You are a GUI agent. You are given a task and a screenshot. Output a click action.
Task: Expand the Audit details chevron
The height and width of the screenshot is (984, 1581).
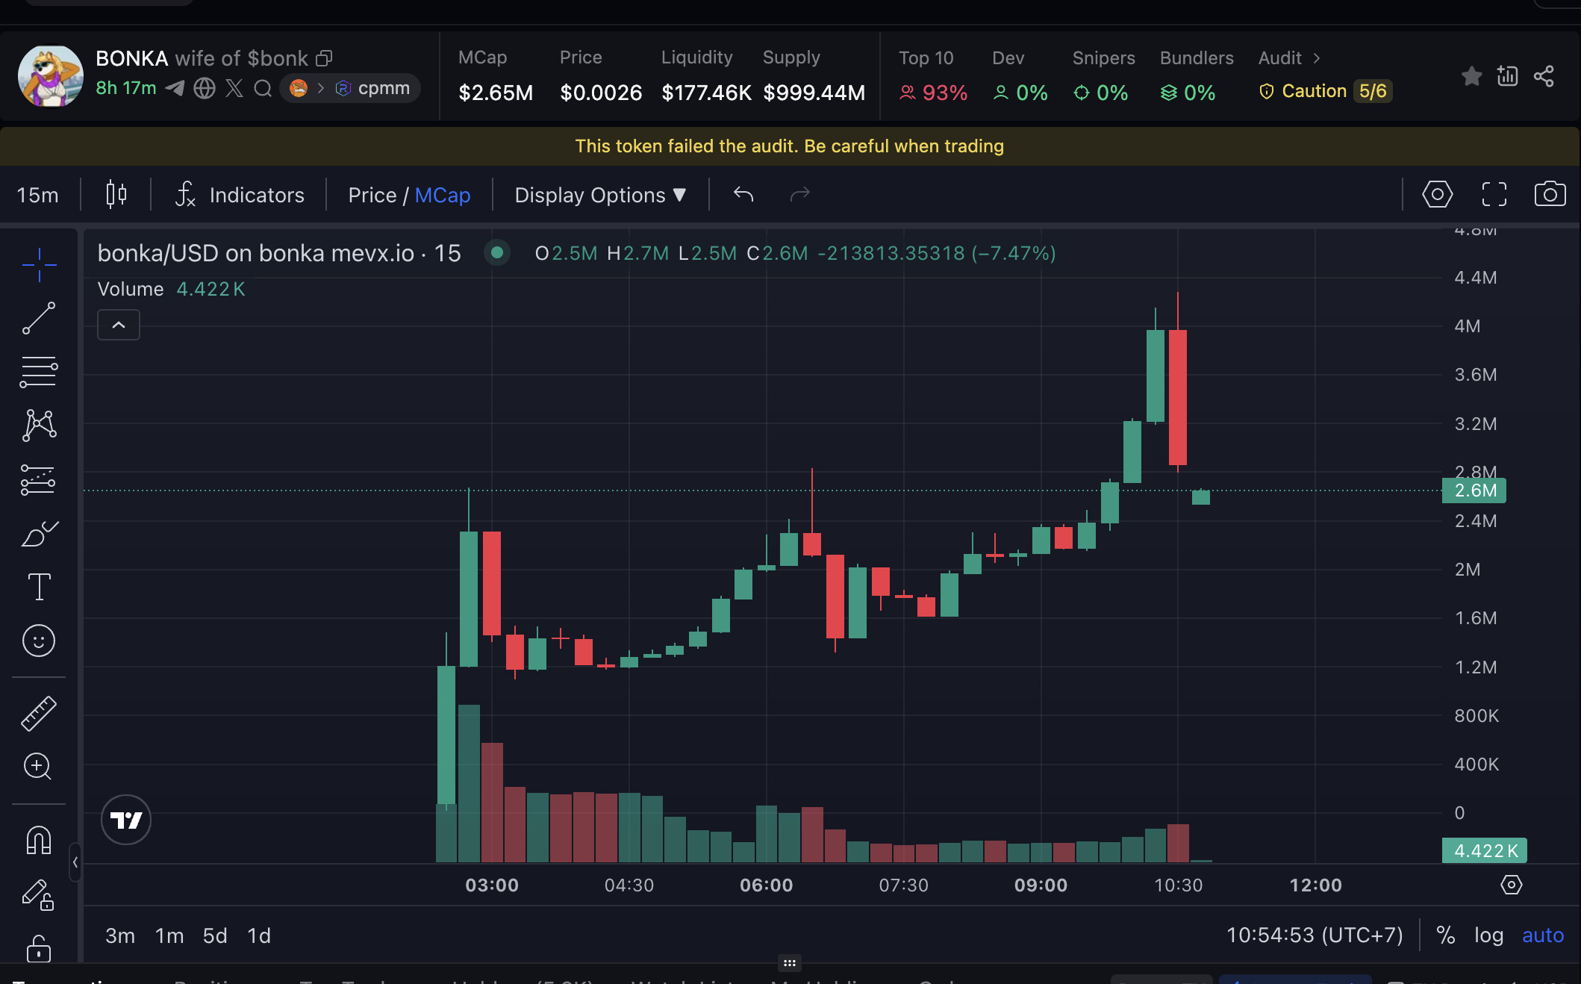[1317, 58]
